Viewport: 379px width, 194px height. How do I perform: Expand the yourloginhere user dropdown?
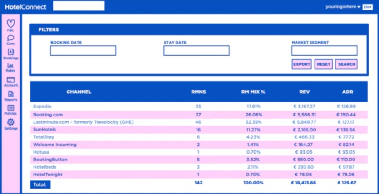tap(343, 7)
